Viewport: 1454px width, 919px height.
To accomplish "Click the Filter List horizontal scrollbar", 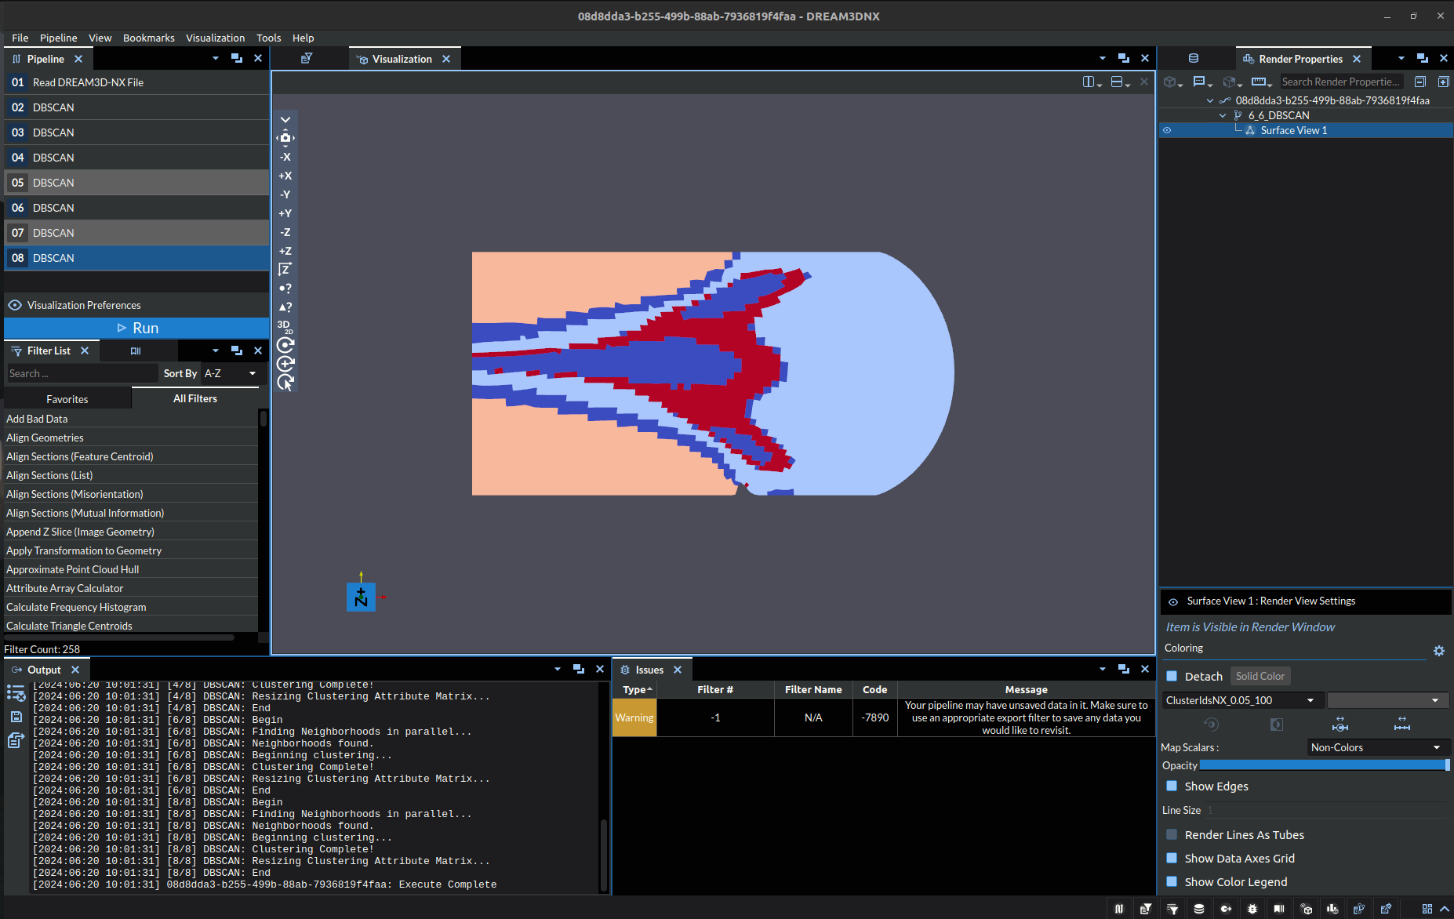I will click(x=119, y=637).
